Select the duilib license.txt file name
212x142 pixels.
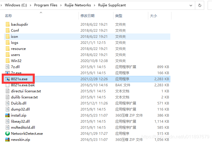(x=24, y=97)
